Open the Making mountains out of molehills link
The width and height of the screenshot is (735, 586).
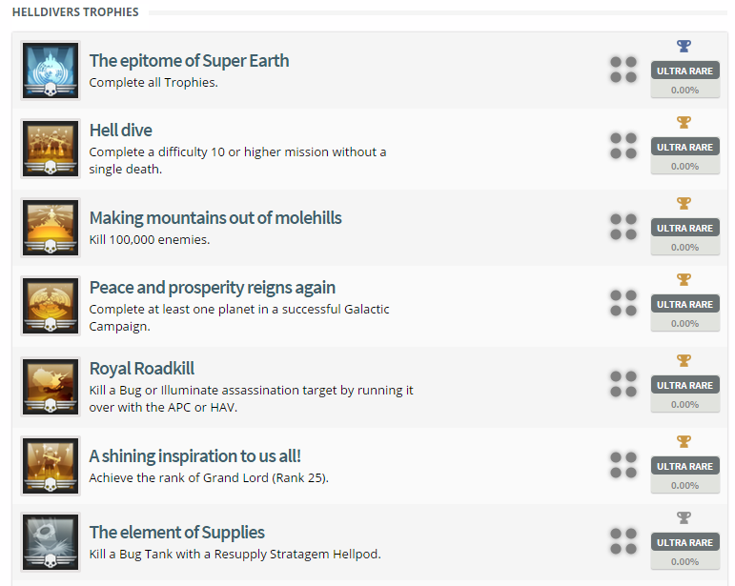(x=215, y=218)
